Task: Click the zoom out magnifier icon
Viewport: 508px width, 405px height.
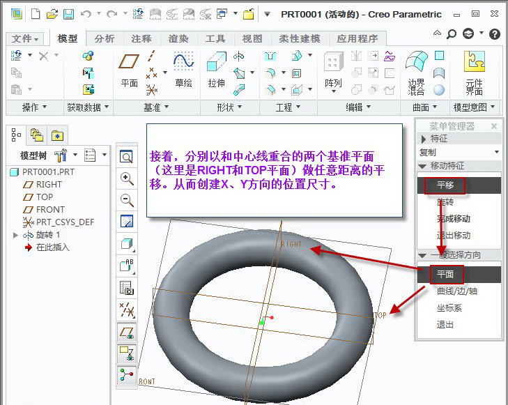Action: (x=127, y=200)
